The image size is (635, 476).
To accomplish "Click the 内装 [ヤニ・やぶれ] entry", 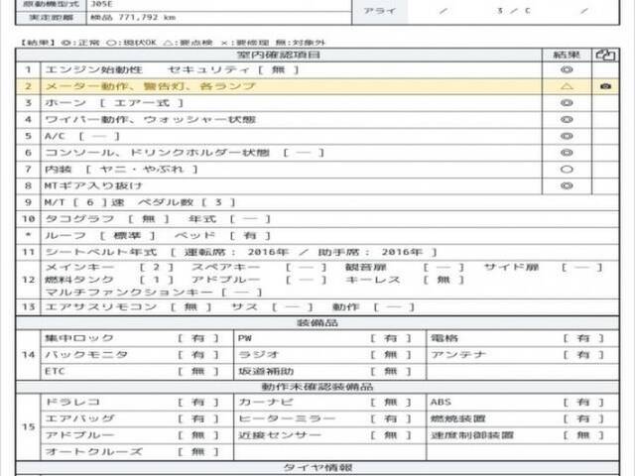I will tap(121, 170).
